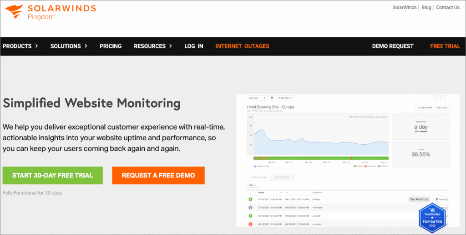Click the previous period arrow in dashboard
The width and height of the screenshot is (466, 235).
click(x=437, y=98)
